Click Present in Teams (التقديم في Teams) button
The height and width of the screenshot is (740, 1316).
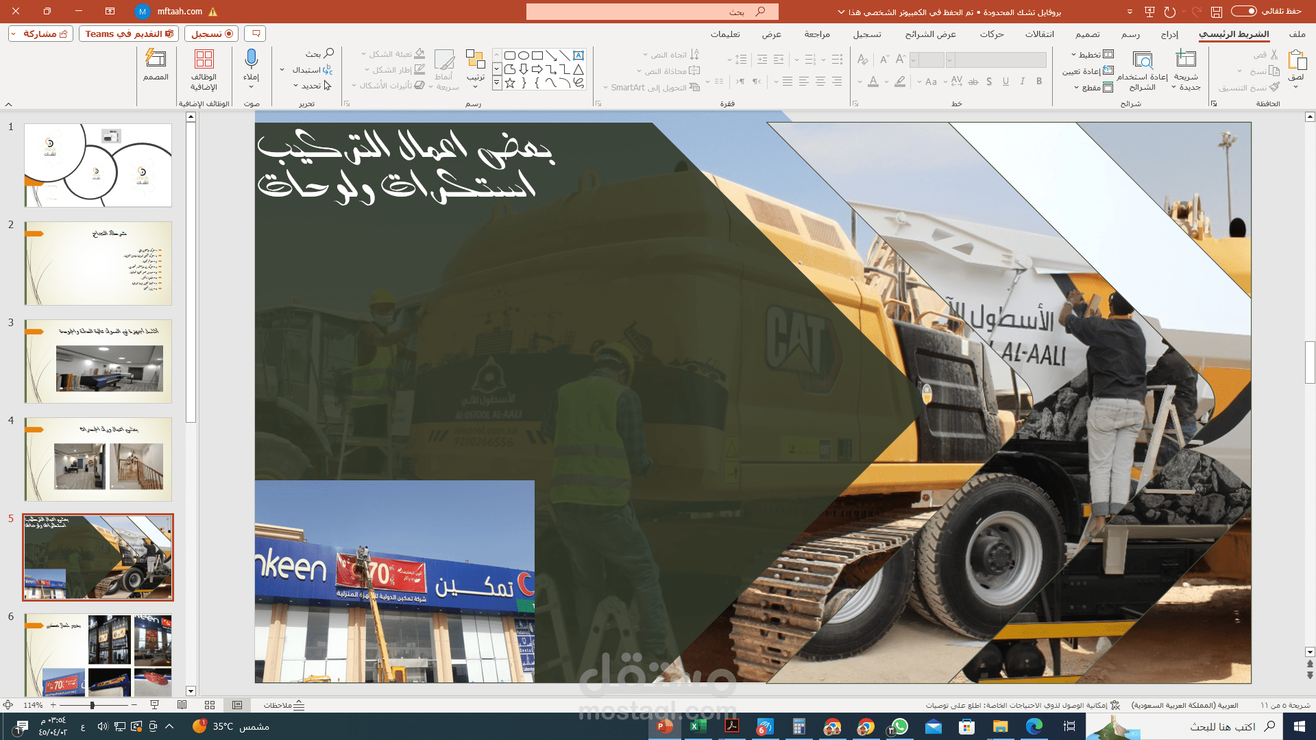pyautogui.click(x=129, y=34)
